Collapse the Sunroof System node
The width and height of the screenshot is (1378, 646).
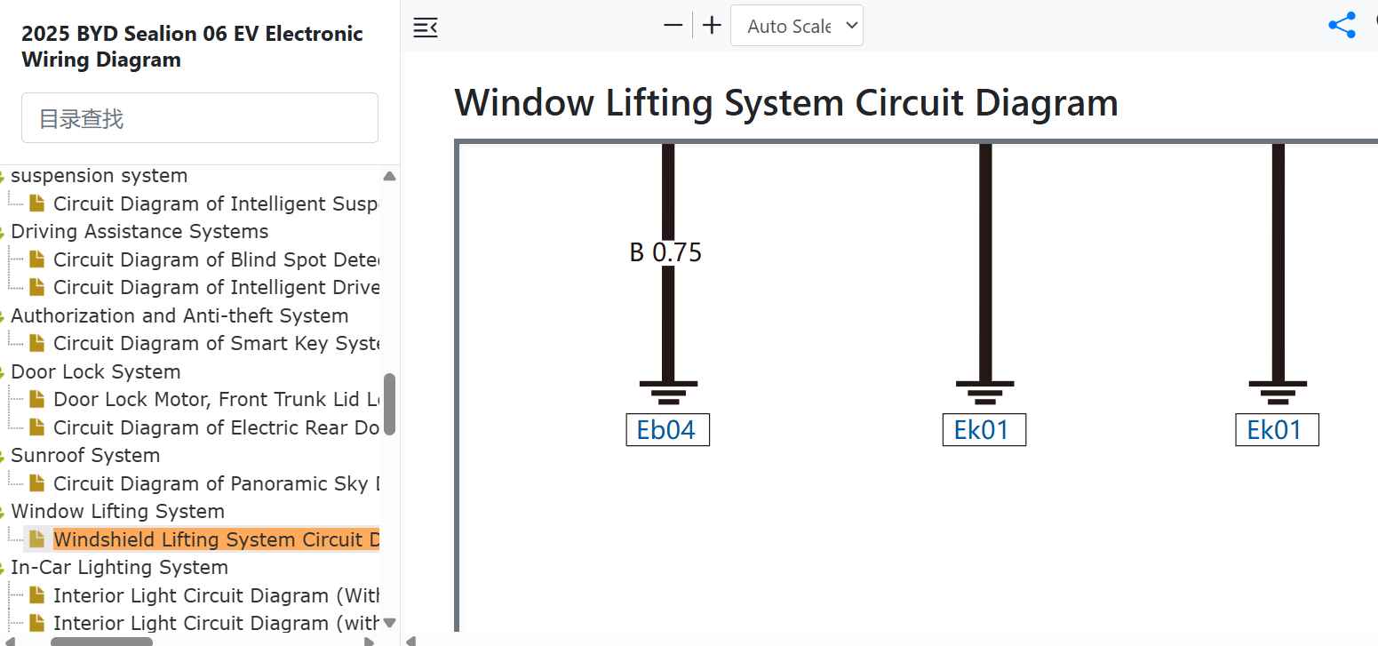click(x=3, y=456)
